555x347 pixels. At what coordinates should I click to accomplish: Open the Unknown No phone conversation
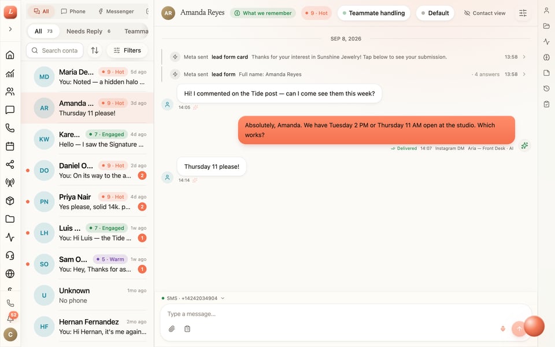pos(87,295)
